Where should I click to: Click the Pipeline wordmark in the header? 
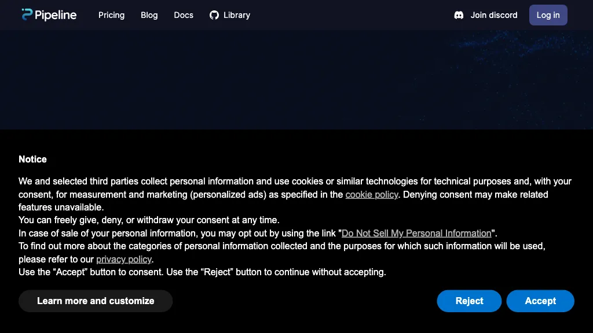coord(56,15)
